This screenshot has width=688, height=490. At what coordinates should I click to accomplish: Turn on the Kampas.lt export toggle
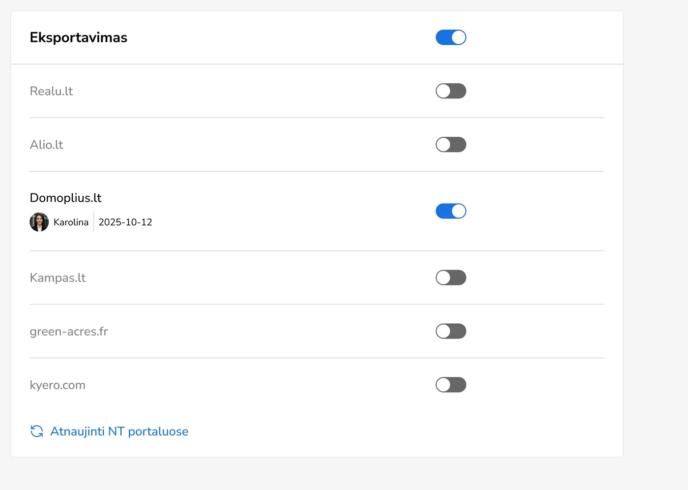click(451, 277)
